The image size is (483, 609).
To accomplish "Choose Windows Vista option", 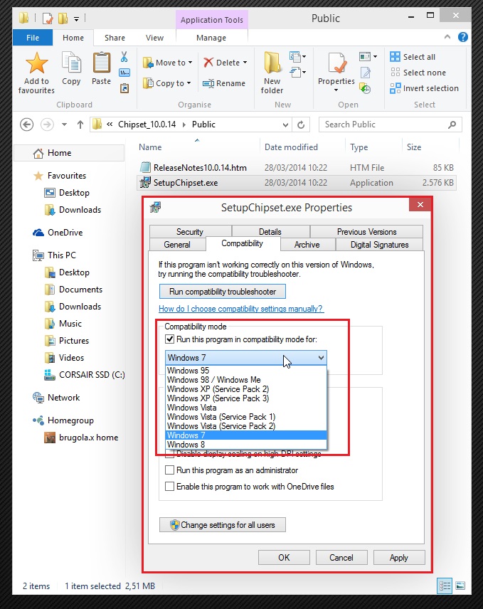I will tap(246, 408).
